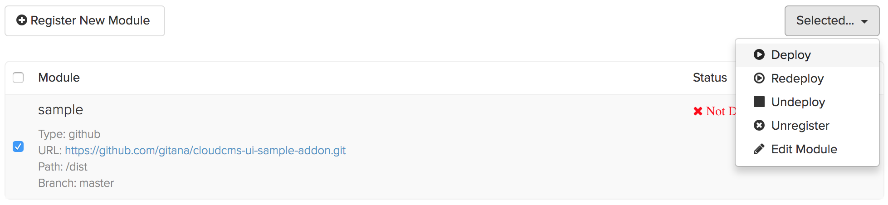Image resolution: width=888 pixels, height=205 pixels.
Task: Open the cloudcms-ui-sample-addon GitHub URL link
Action: (x=205, y=151)
